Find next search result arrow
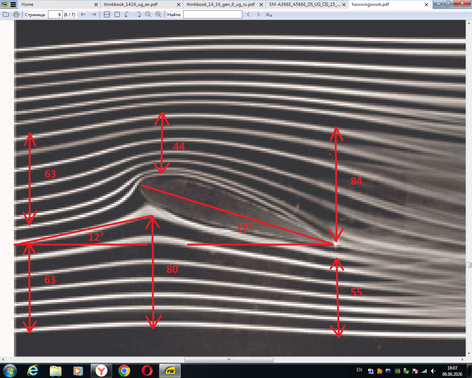472x378 pixels. (x=258, y=14)
